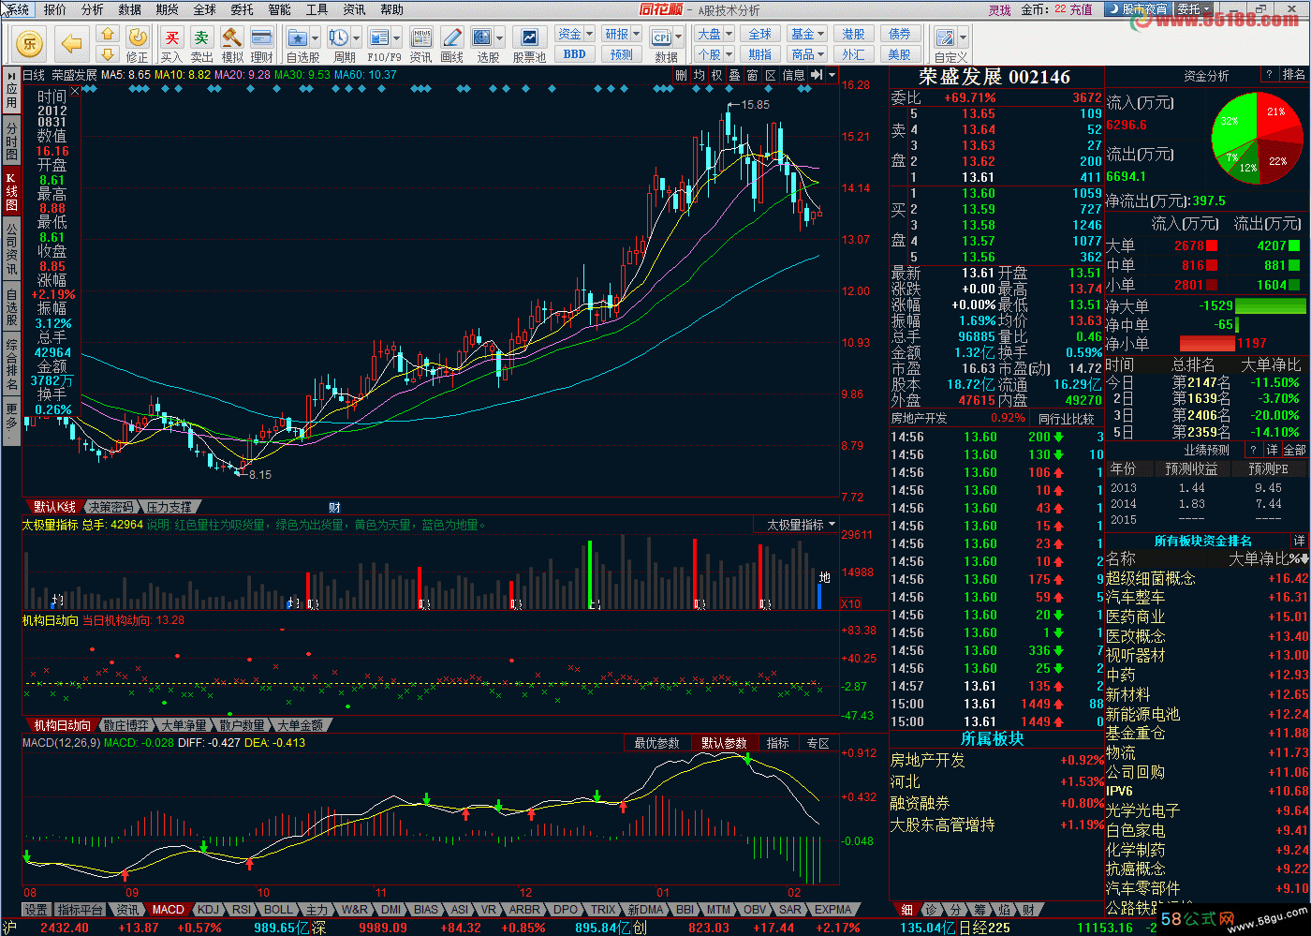1311x936 pixels.
Task: Click the yellow down arrow button
Action: (x=108, y=54)
